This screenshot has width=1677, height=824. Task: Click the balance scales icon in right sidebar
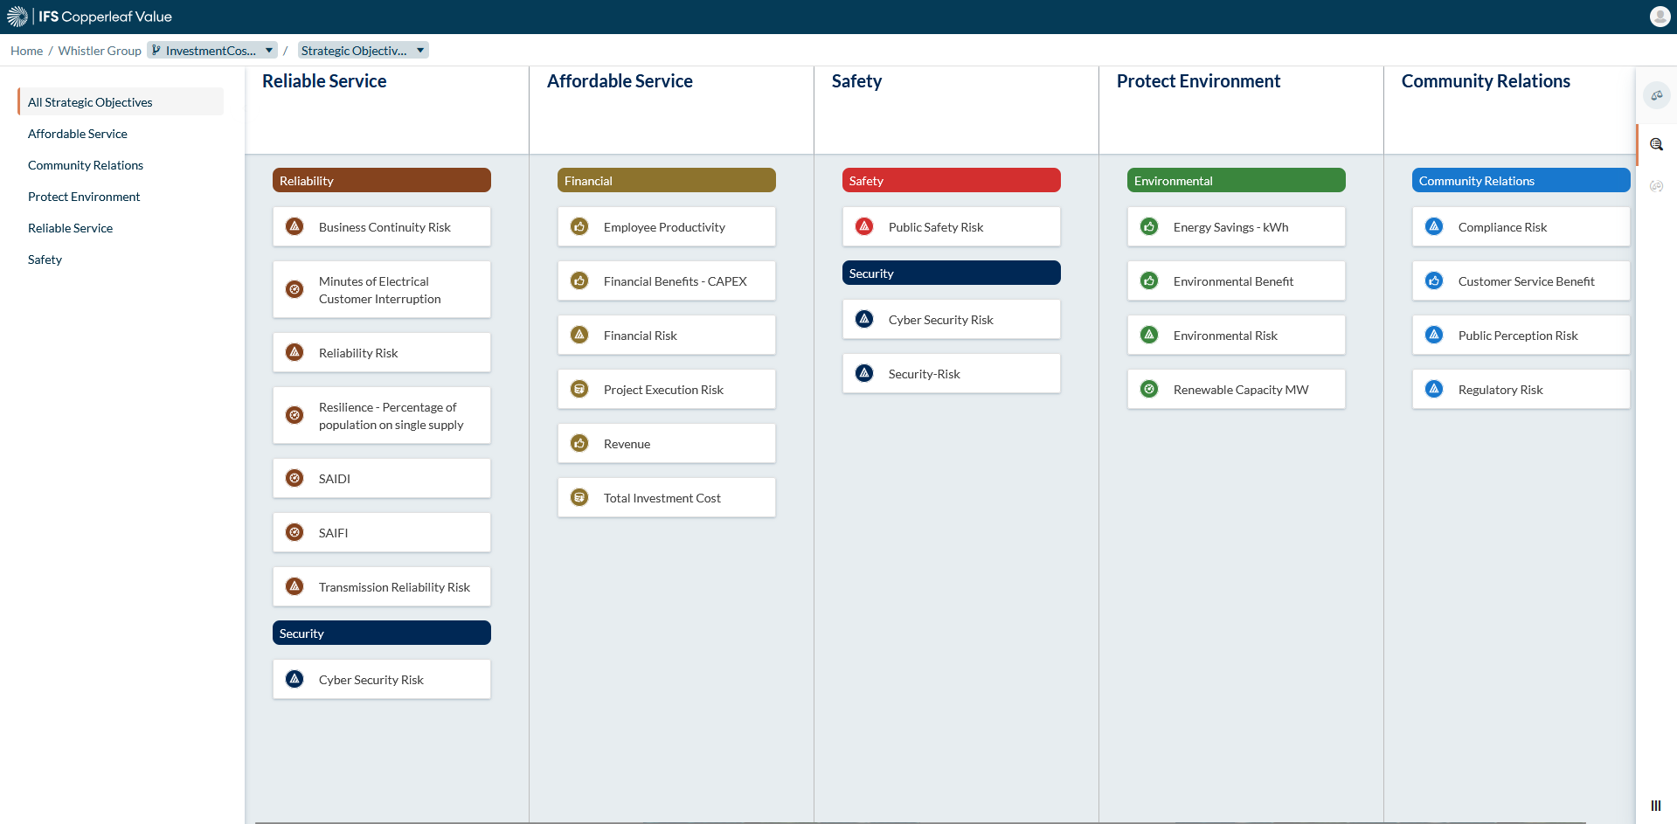(x=1656, y=95)
